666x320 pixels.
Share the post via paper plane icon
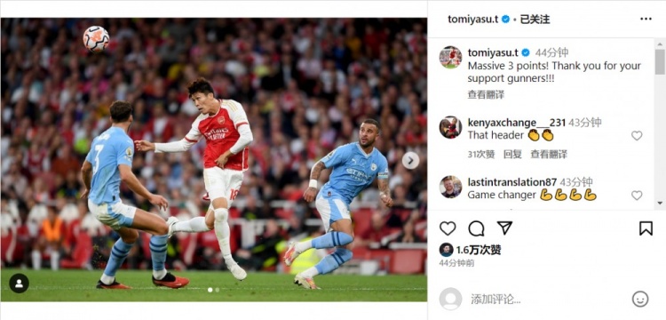click(504, 228)
